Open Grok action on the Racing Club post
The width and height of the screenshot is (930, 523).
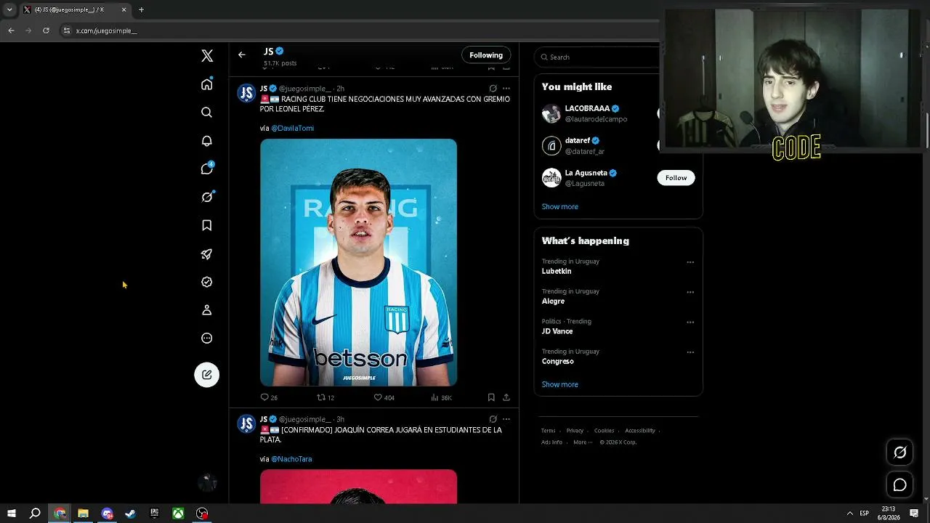[493, 89]
